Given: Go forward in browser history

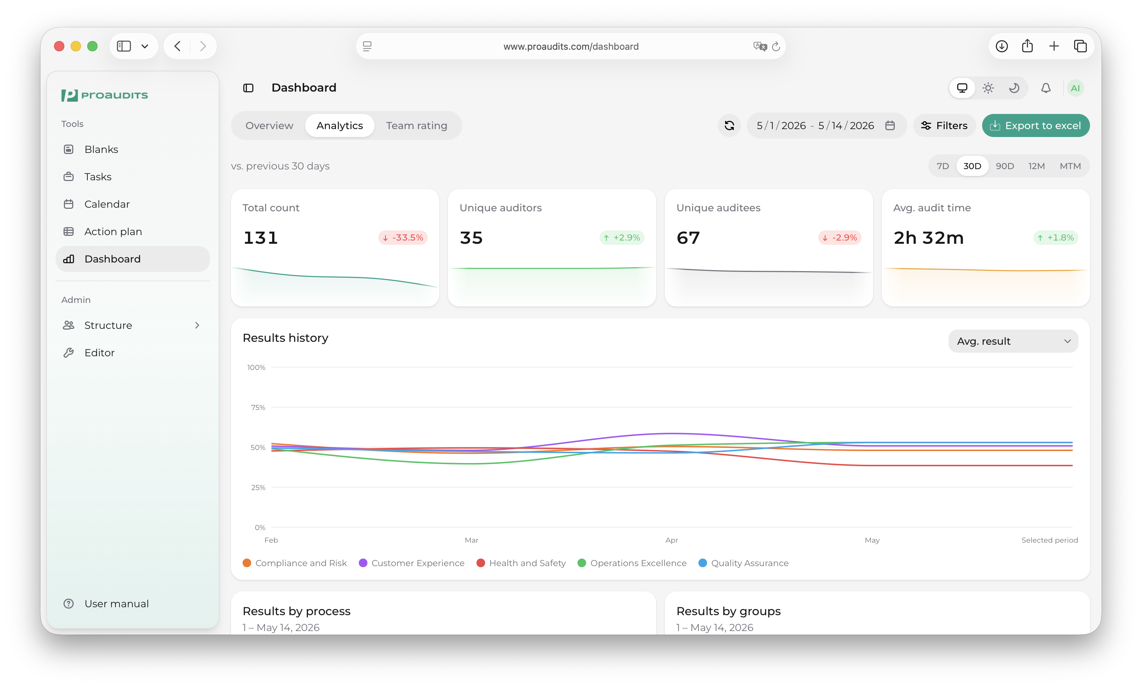Looking at the screenshot, I should 203,46.
